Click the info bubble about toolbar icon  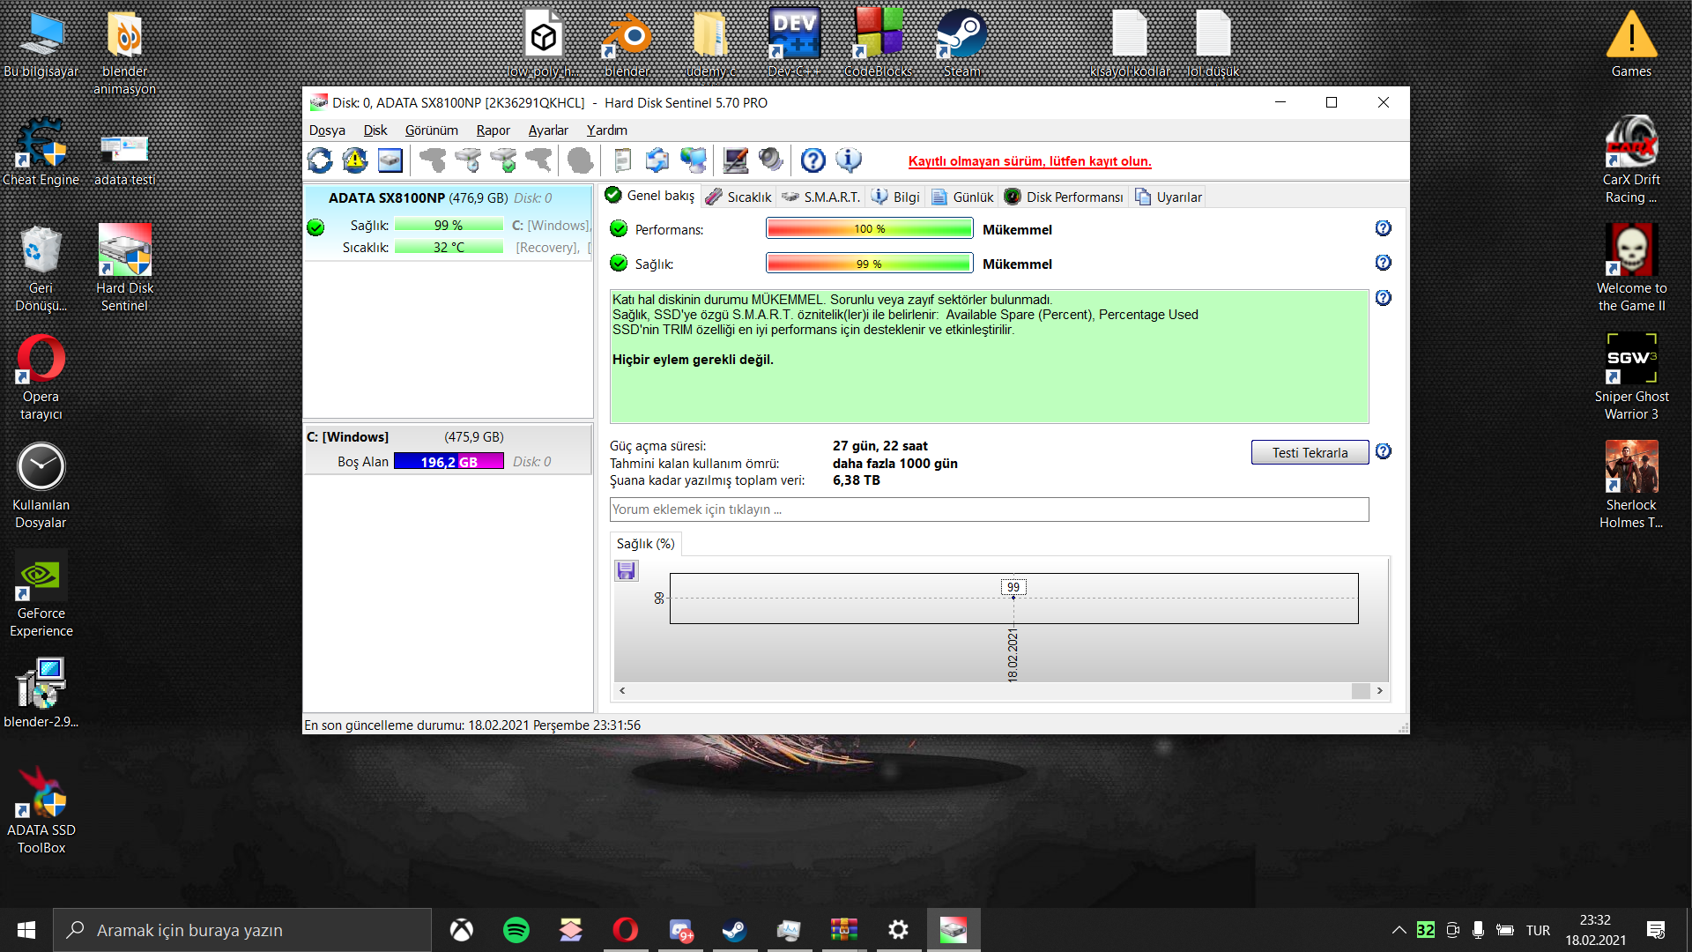(x=848, y=160)
